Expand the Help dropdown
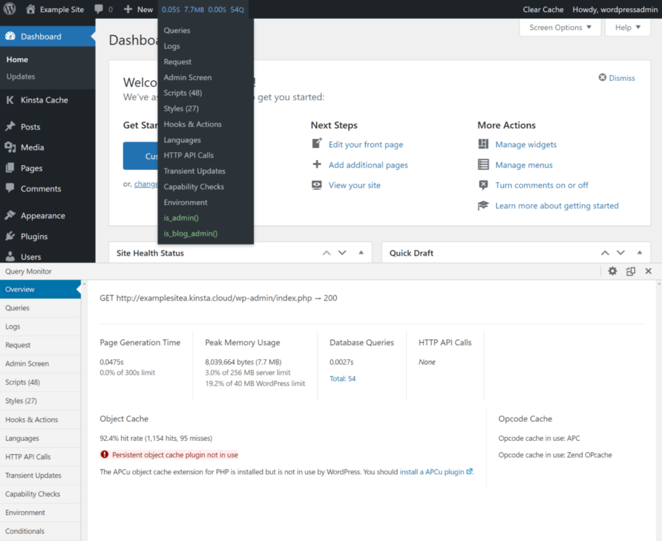 (x=626, y=27)
